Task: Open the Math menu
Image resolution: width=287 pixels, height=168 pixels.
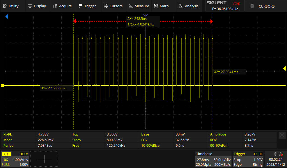Action: [161, 6]
